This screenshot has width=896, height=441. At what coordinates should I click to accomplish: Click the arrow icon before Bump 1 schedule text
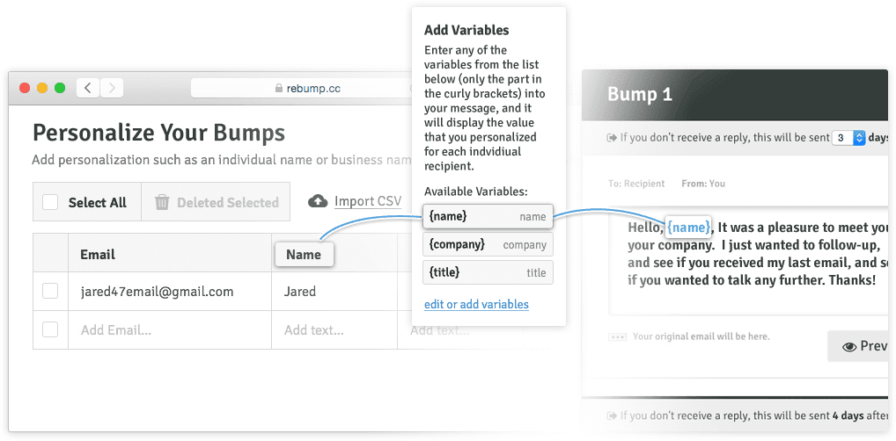(x=612, y=138)
